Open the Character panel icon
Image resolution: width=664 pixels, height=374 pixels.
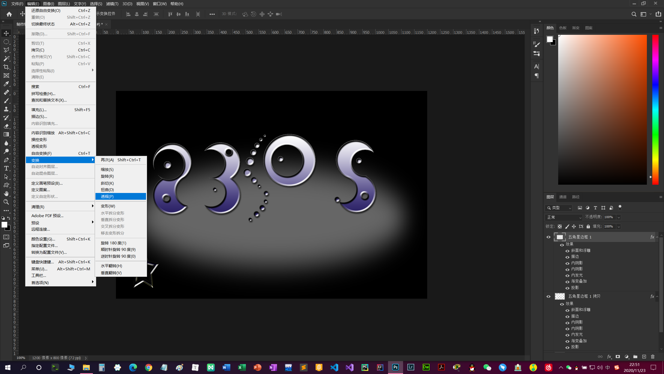tap(536, 66)
